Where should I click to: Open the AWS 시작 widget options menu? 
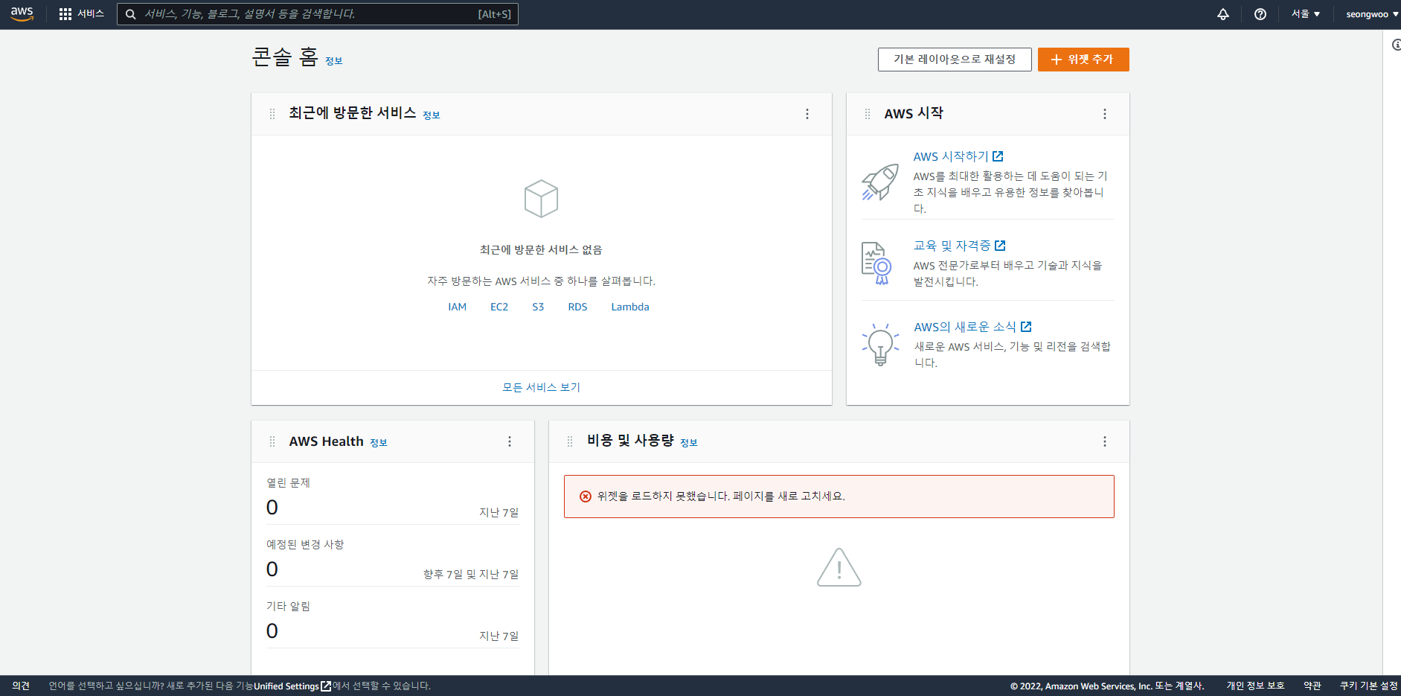tap(1105, 114)
